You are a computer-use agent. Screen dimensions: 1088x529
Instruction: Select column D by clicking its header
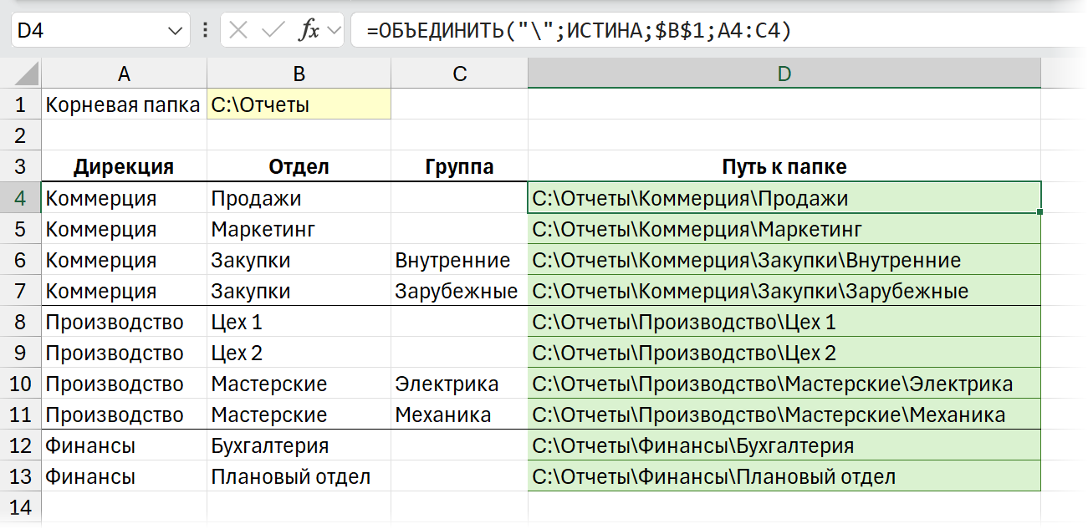pos(784,73)
